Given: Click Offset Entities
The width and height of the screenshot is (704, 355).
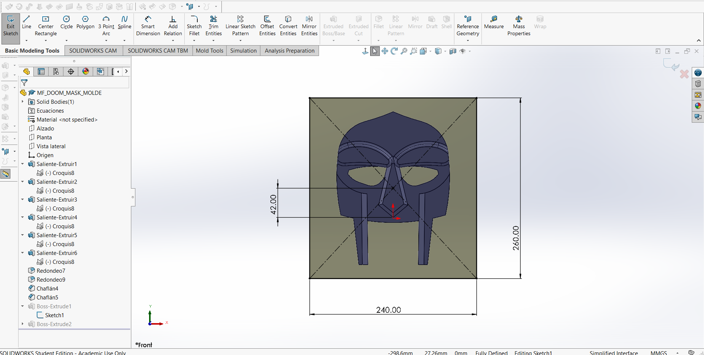Looking at the screenshot, I should pyautogui.click(x=267, y=26).
